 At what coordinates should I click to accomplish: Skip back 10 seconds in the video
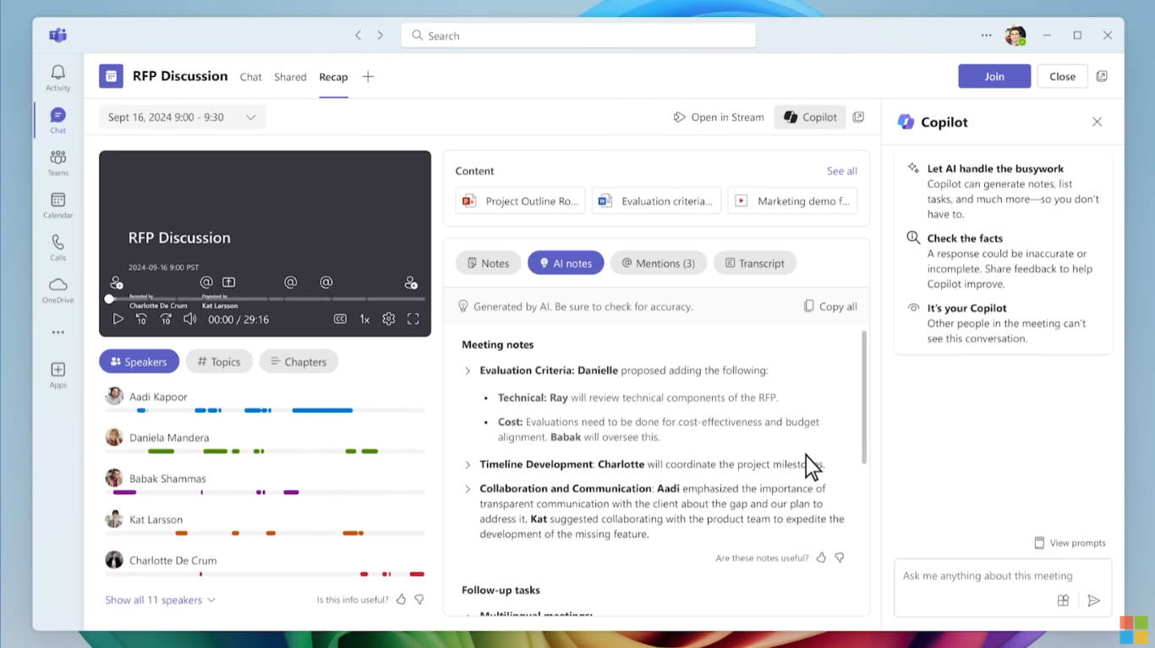[x=142, y=319]
